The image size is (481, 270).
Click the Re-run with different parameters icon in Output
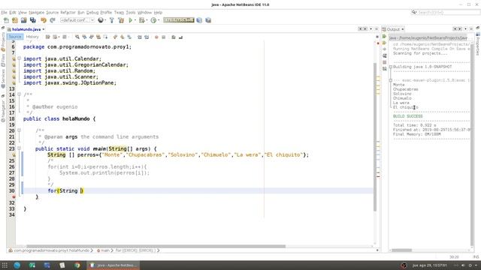click(x=384, y=43)
